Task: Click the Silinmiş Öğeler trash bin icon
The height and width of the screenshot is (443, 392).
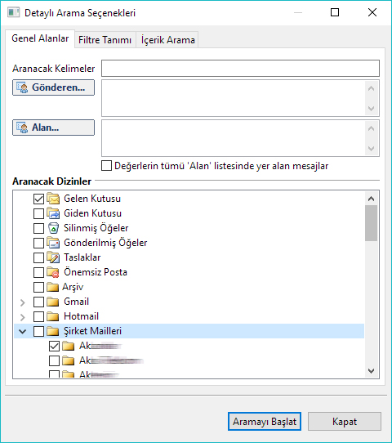Action: pos(53,228)
